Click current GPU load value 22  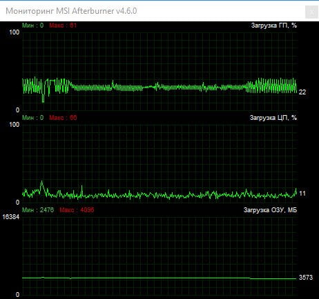[x=302, y=92]
